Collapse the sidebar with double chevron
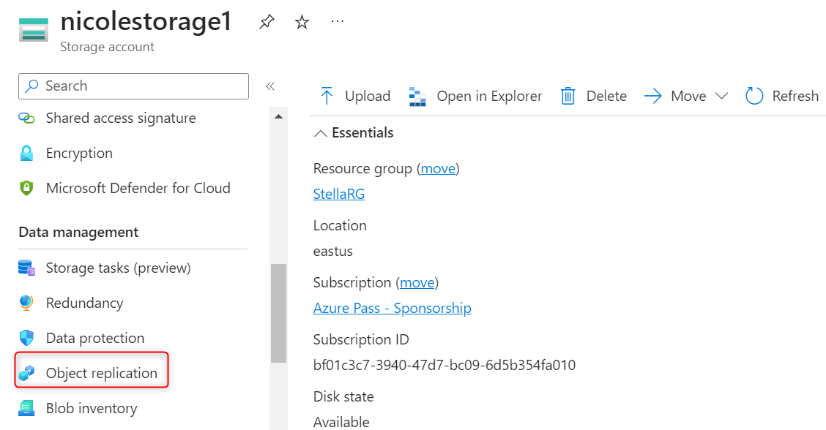This screenshot has width=826, height=430. point(270,86)
